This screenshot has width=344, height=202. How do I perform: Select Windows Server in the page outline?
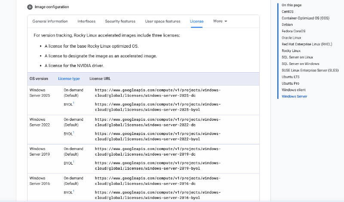(295, 96)
